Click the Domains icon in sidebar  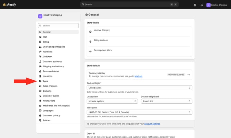40,91
